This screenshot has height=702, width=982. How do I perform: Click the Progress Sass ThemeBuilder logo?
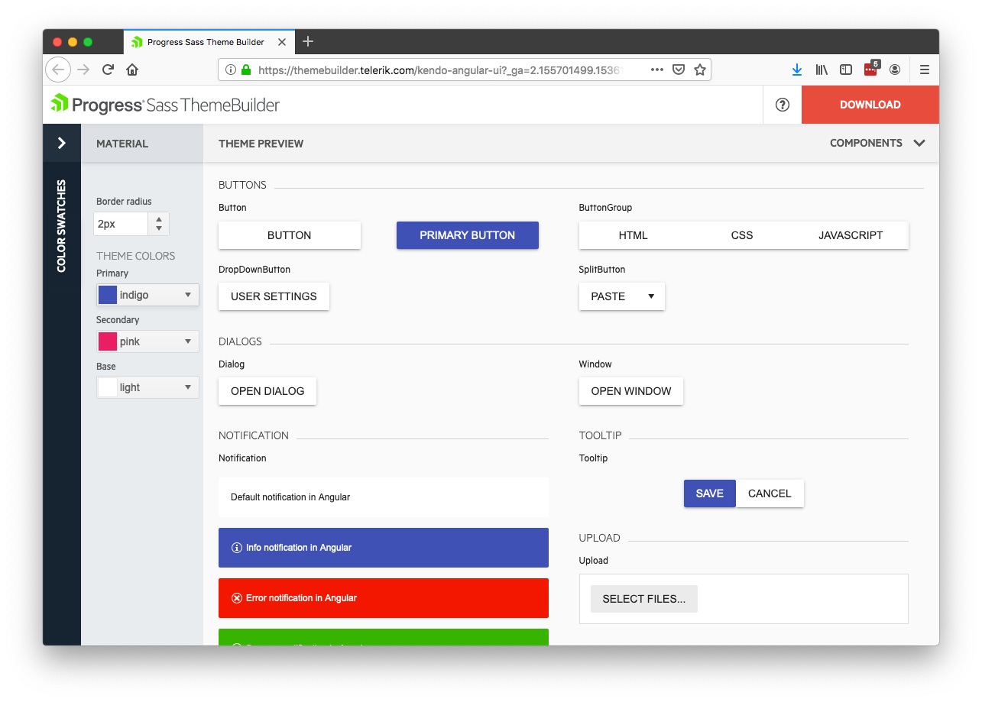click(164, 105)
